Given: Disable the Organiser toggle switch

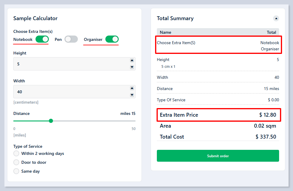Looking at the screenshot, I should point(112,39).
